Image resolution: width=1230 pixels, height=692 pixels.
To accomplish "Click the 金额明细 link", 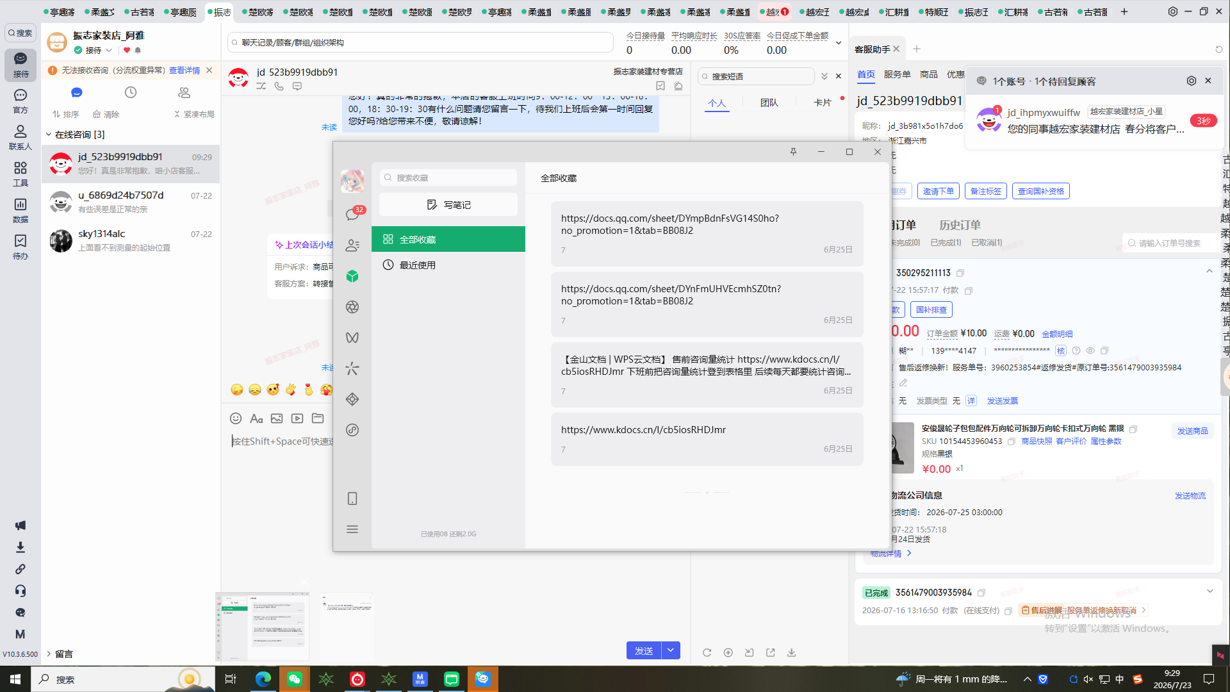I will [x=1057, y=334].
